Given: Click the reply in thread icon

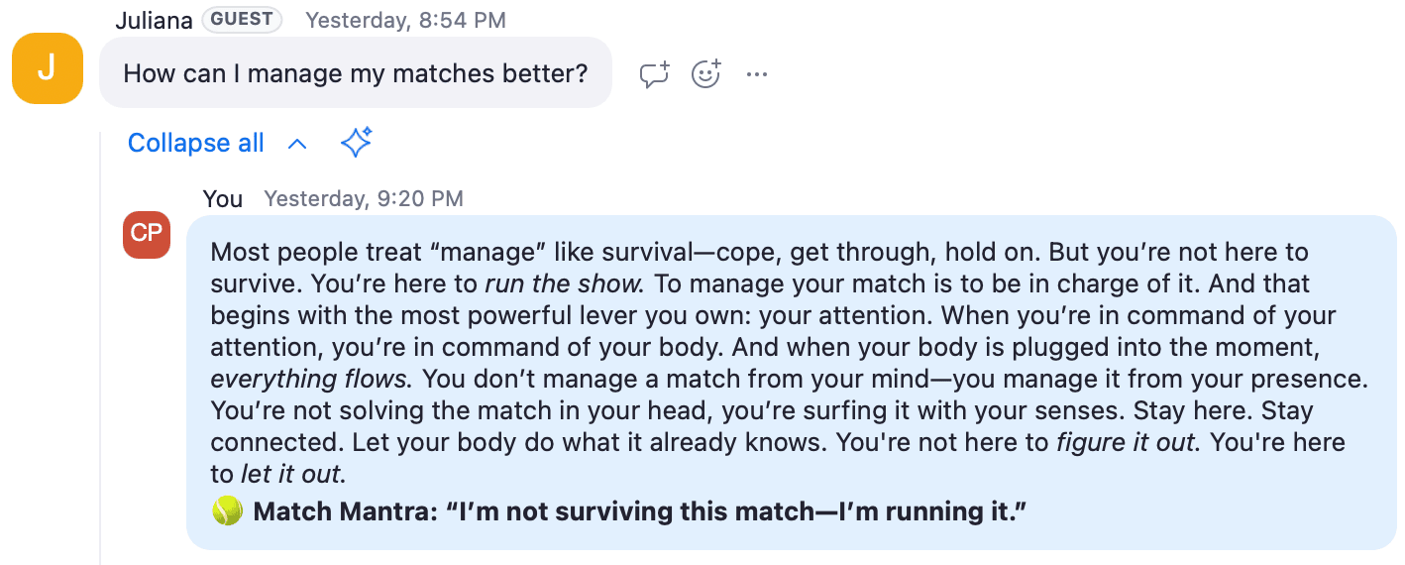Looking at the screenshot, I should click(x=654, y=74).
